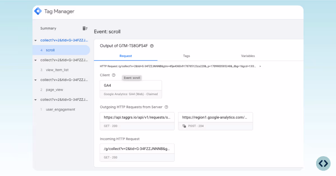
Task: Click the HTTP Request URL line text
Action: [178, 66]
